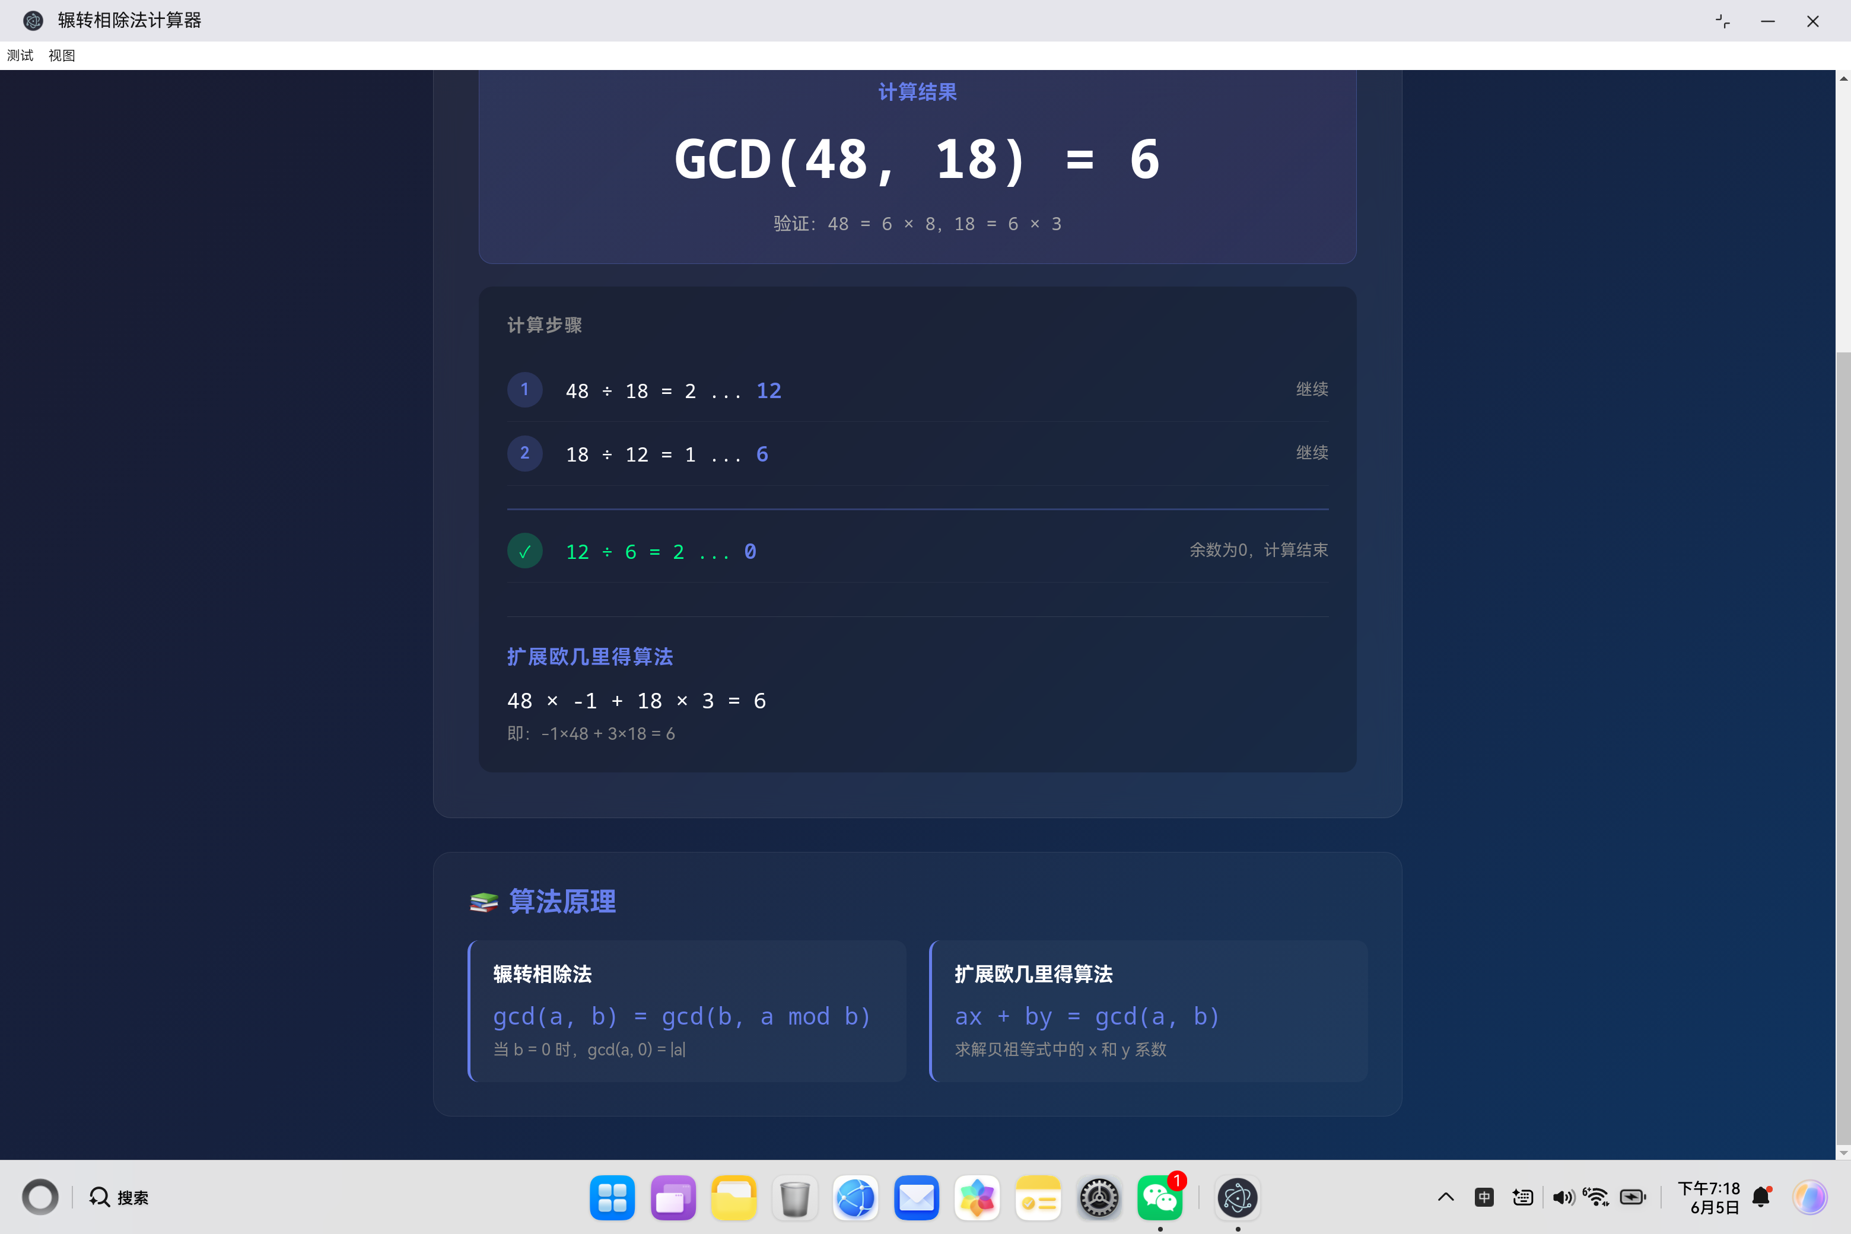Select the equation 48 ÷ 18 = 2 ... 12
Screen dimensions: 1851x1234
[674, 390]
